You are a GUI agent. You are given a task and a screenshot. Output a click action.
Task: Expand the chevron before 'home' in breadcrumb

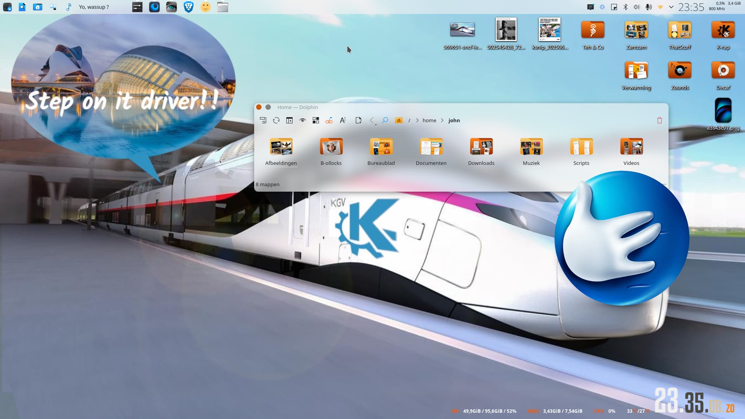pyautogui.click(x=418, y=120)
